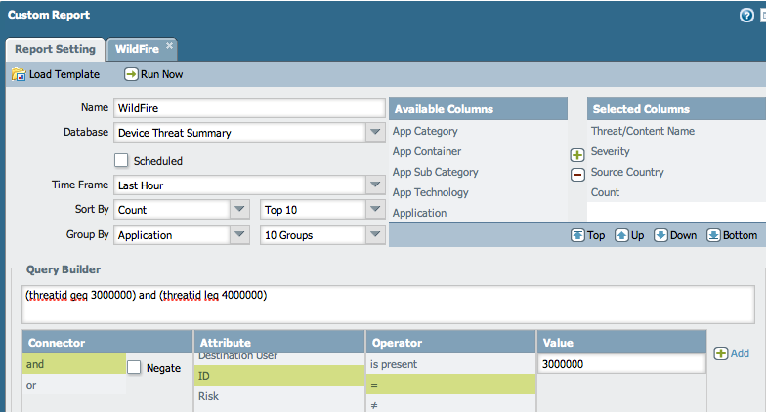
Task: Click the green plus add-column icon
Action: point(576,155)
